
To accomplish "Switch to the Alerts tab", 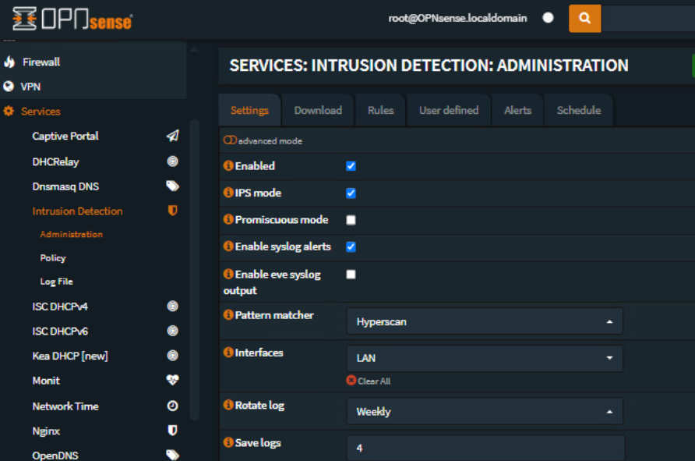I will 517,110.
